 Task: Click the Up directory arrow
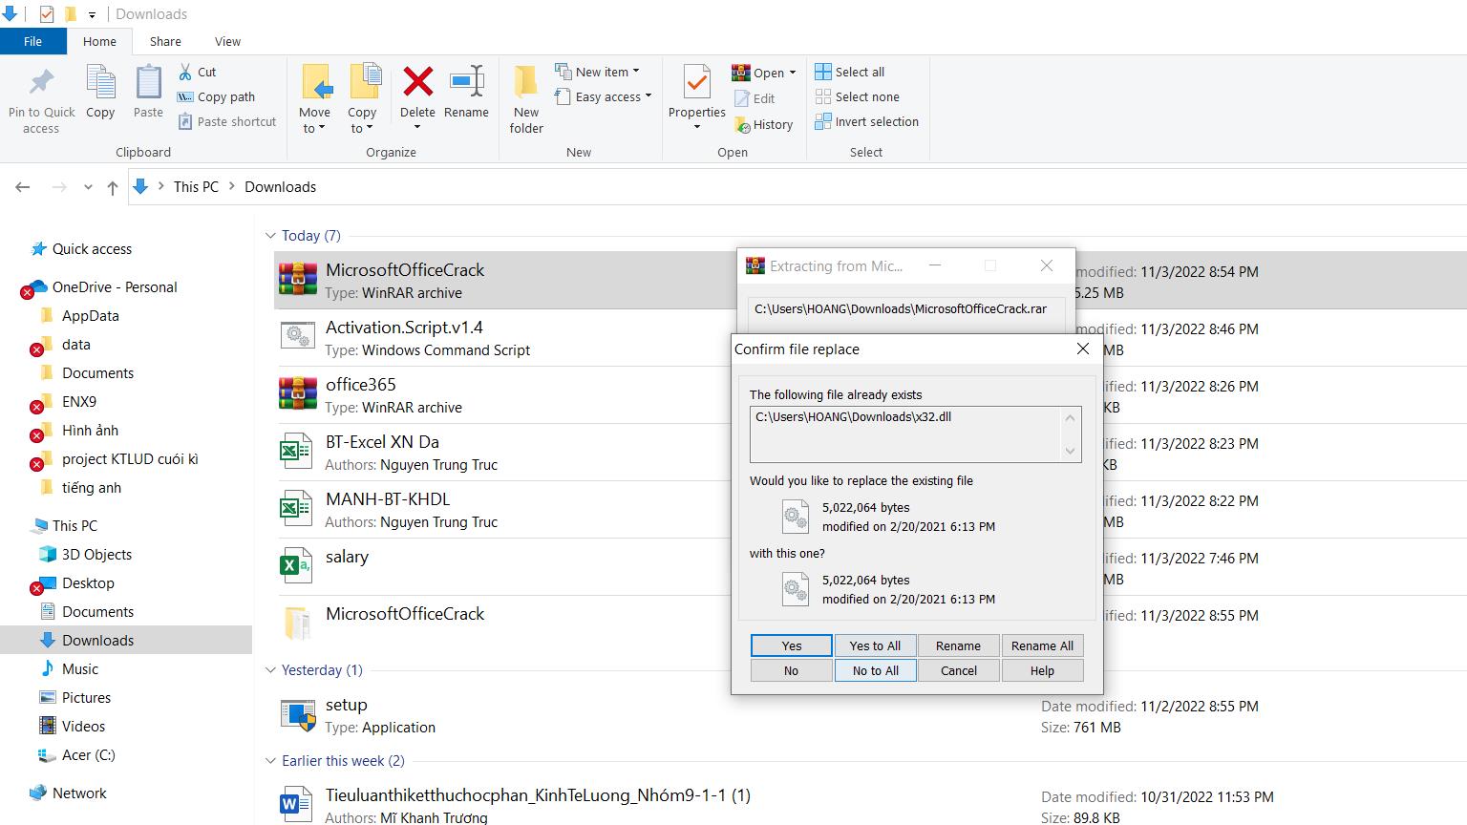tap(113, 187)
